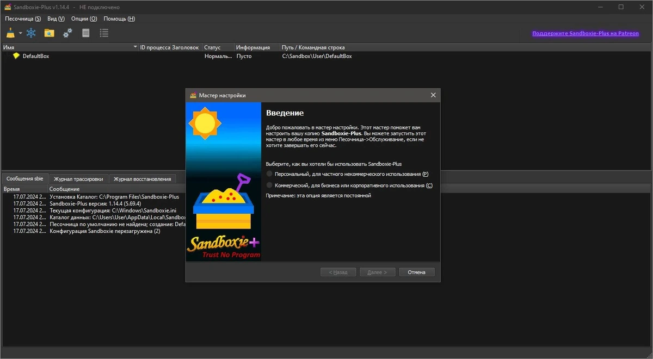653x359 pixels.
Task: Open the Помощь menu
Action: (x=119, y=18)
